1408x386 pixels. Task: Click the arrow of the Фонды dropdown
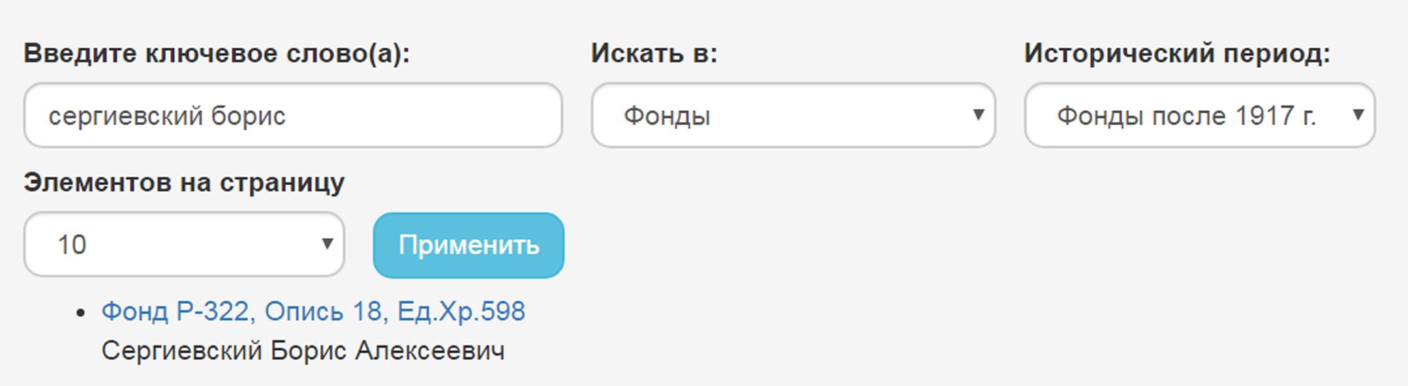pos(978,115)
